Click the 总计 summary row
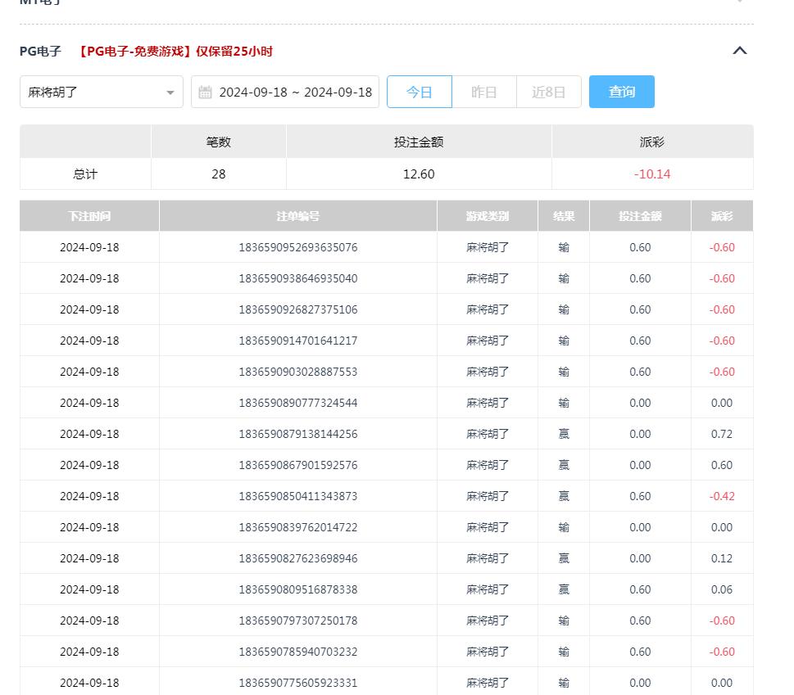 pos(85,174)
